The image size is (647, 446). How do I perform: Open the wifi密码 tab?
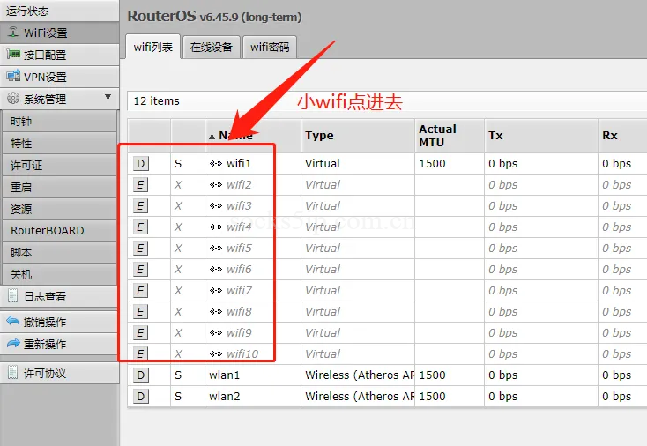click(269, 48)
